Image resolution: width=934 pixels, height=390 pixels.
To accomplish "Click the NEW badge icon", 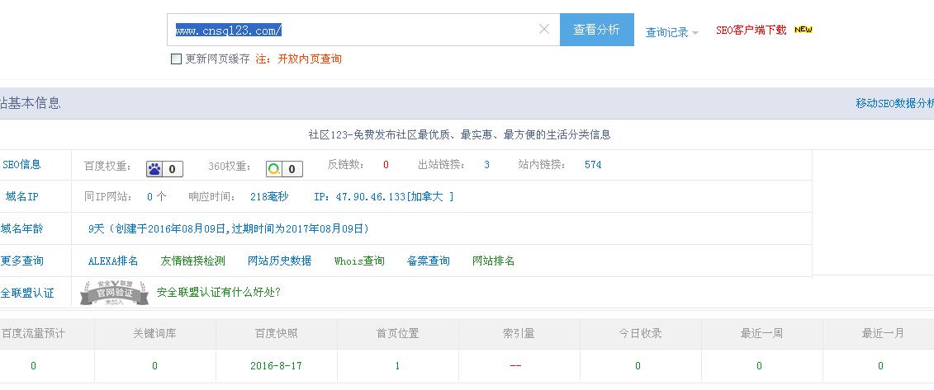I will 803,30.
